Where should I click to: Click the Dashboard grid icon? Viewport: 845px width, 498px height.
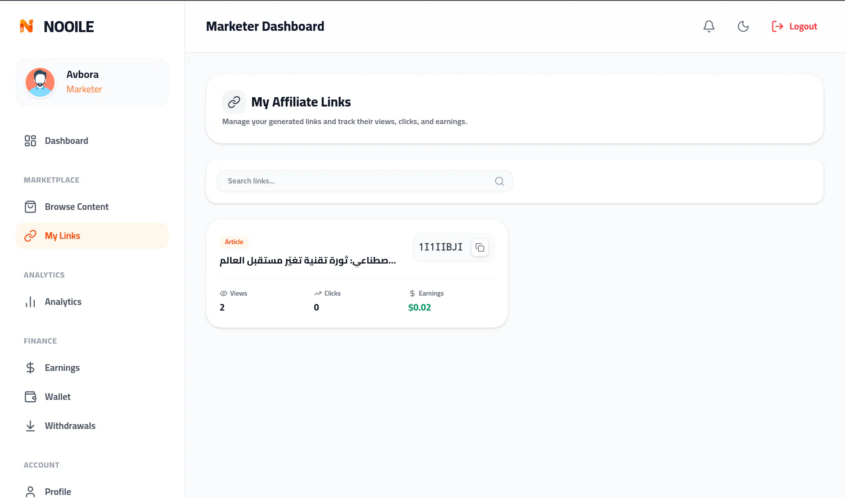[x=30, y=141]
